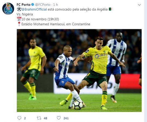Expand the tweet options chevron
147x122 pixels.
click(139, 5)
